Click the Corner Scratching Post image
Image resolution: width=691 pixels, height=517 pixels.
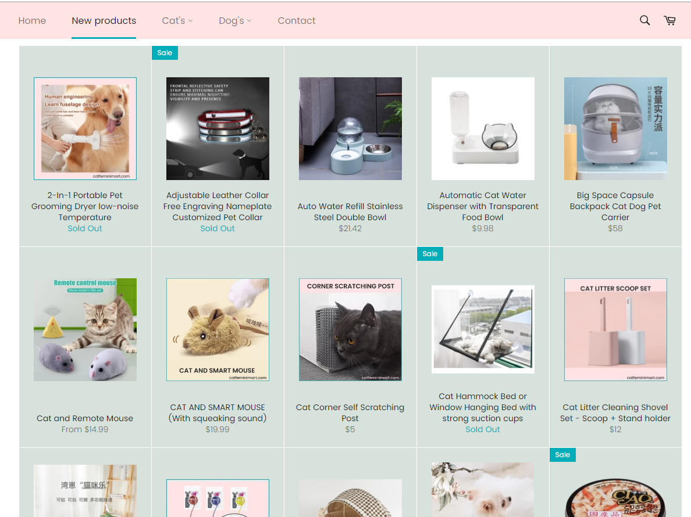(x=350, y=329)
